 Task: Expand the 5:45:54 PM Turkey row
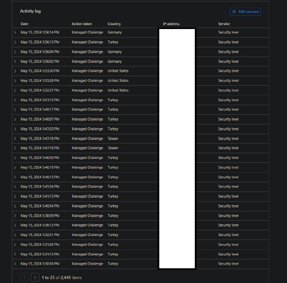point(15,187)
